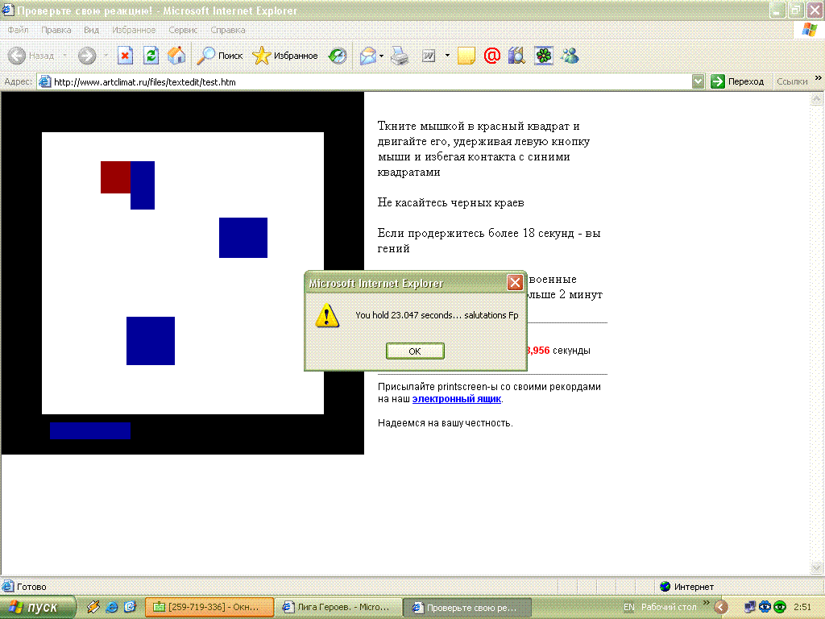Switch to Лига Героев taskbar window
This screenshot has height=619, width=825.
(338, 608)
